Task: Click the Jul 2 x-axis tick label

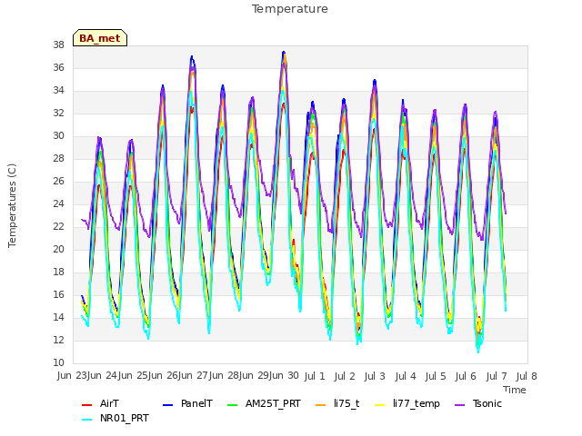Action: [345, 376]
